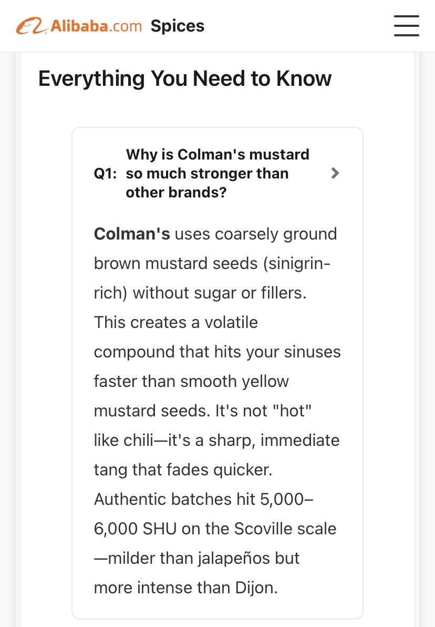Click "like chili—it's a sharp, immediate" line
Viewport: 435px width, 627px height.
click(216, 440)
